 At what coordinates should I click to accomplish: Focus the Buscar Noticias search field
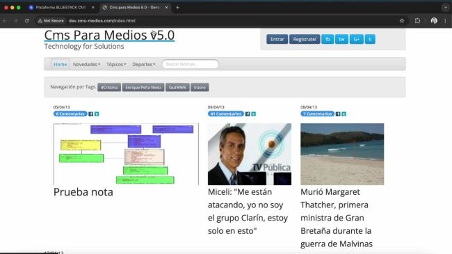191,64
